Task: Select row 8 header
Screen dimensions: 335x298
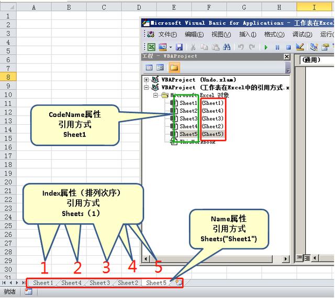Action: coord(8,77)
